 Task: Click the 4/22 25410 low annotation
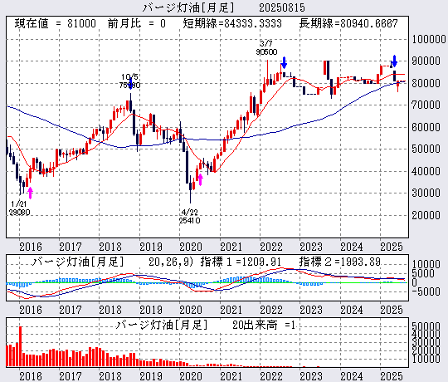point(190,217)
